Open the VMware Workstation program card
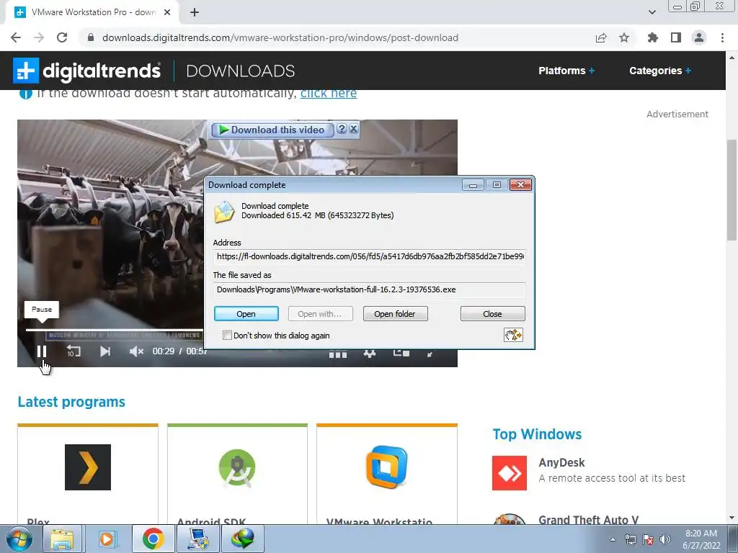The height and width of the screenshot is (553, 738). tap(387, 474)
